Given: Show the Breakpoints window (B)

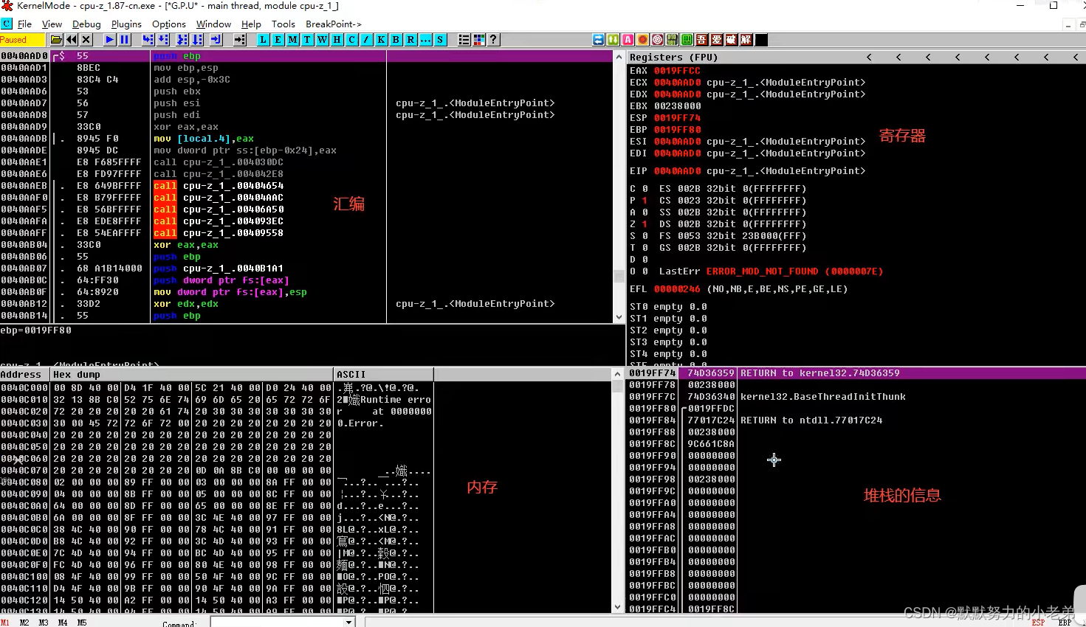Looking at the screenshot, I should pos(396,40).
